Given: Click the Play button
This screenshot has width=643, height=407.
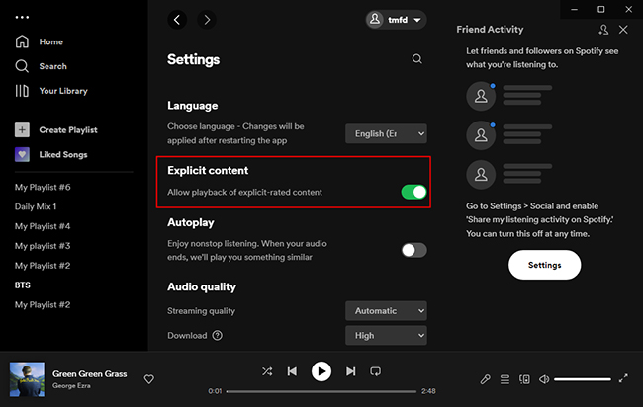Looking at the screenshot, I should tap(321, 371).
